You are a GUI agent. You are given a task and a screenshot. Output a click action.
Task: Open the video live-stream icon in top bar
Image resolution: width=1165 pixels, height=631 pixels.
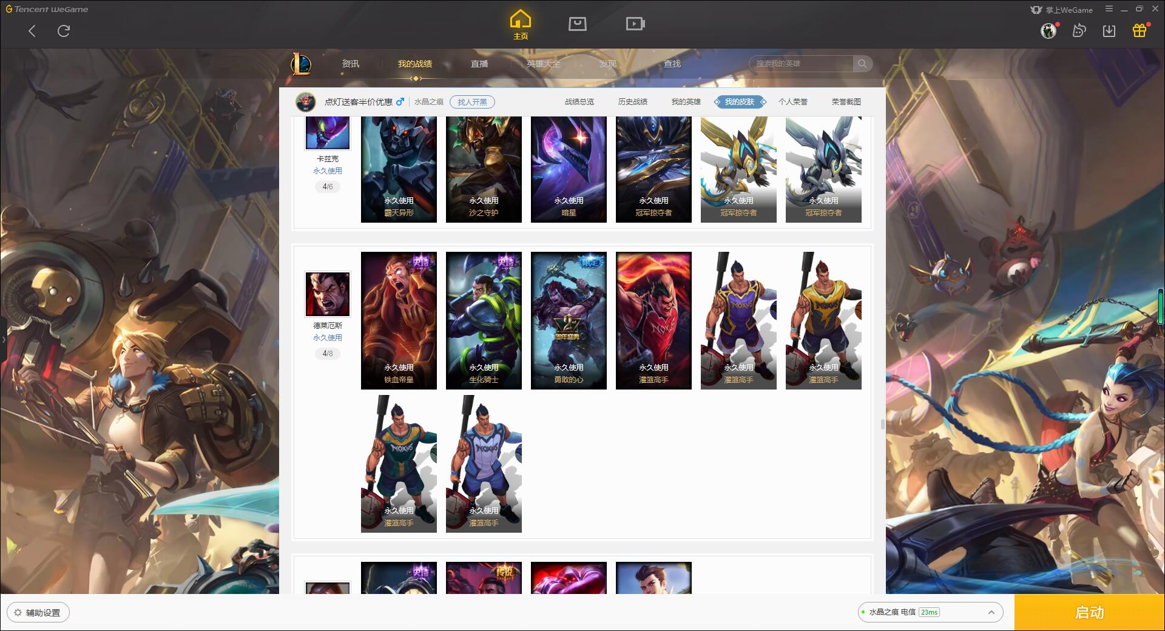pyautogui.click(x=635, y=24)
